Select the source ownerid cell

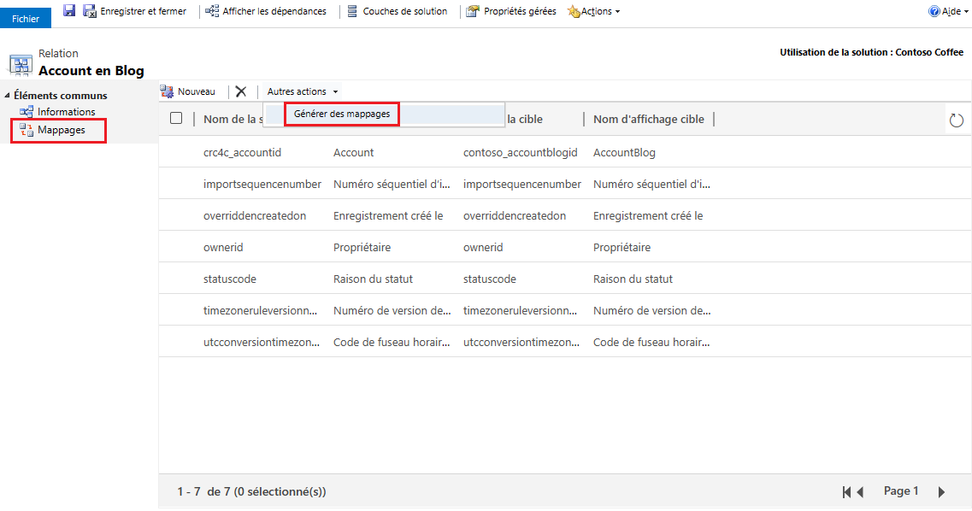point(223,248)
